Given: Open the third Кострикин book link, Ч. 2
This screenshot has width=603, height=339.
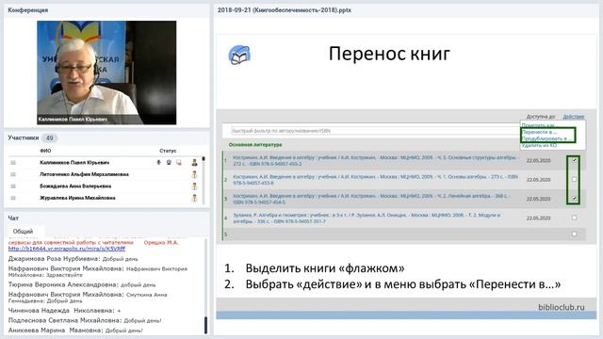Looking at the screenshot, I should pyautogui.click(x=371, y=199).
